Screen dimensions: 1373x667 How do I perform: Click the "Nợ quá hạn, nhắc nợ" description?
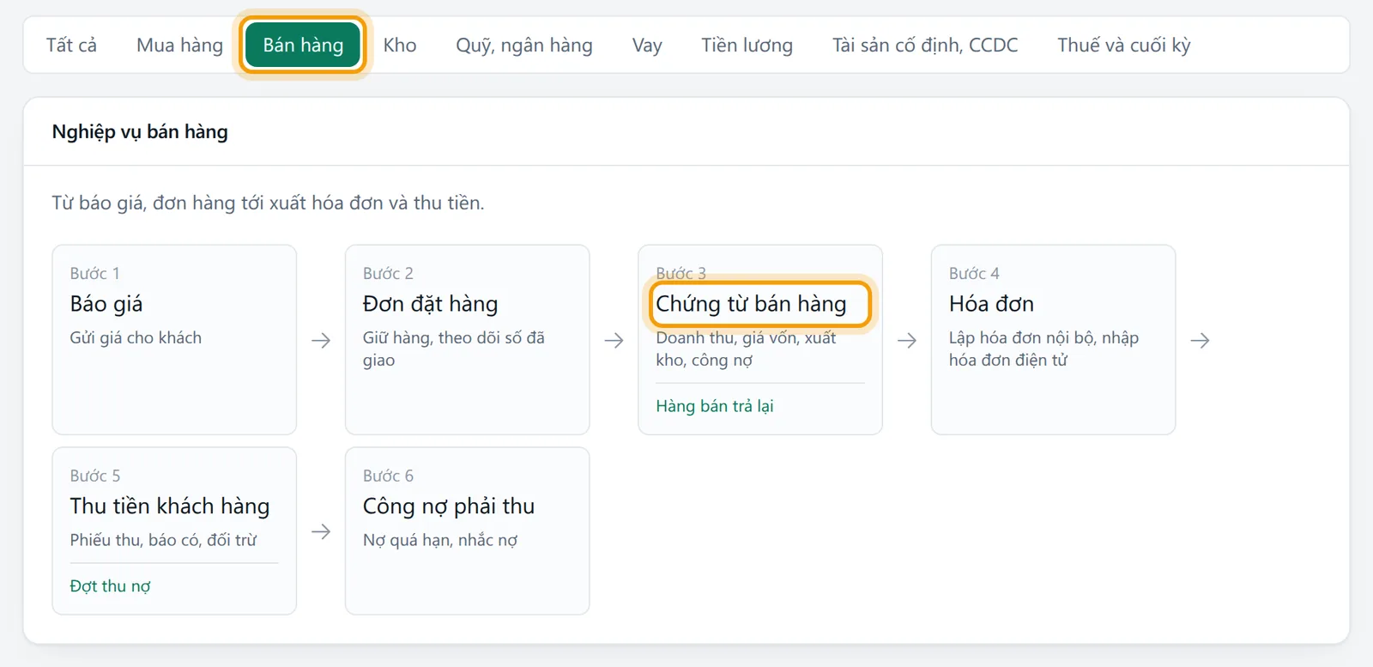pos(440,541)
